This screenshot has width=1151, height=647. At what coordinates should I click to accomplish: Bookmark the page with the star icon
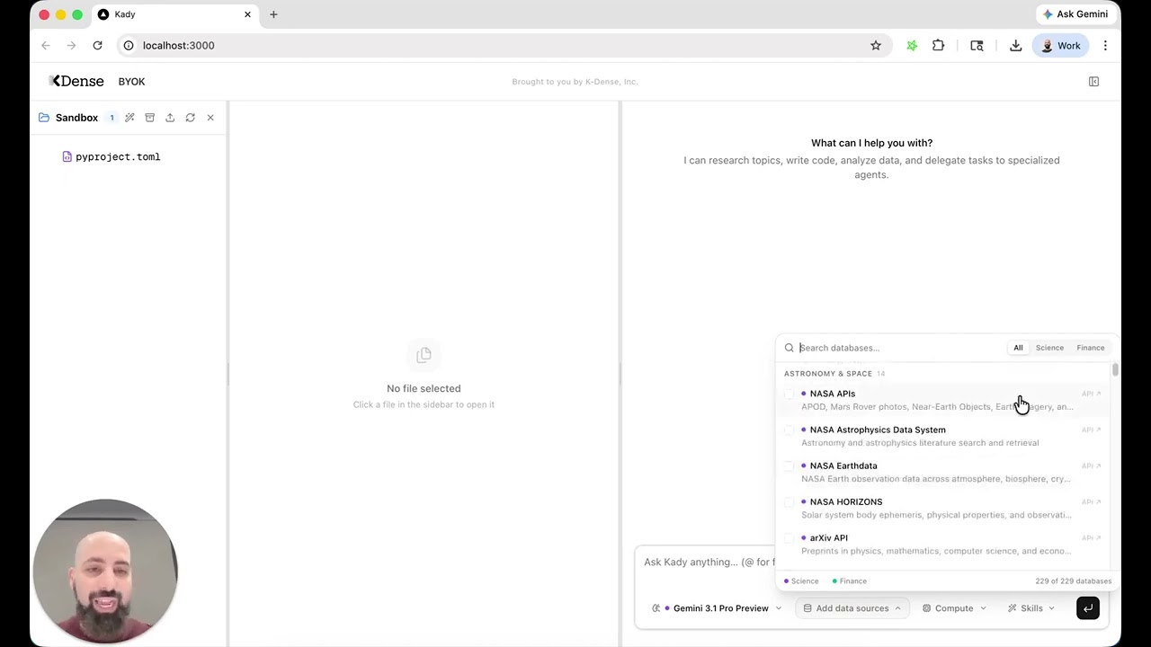click(876, 46)
